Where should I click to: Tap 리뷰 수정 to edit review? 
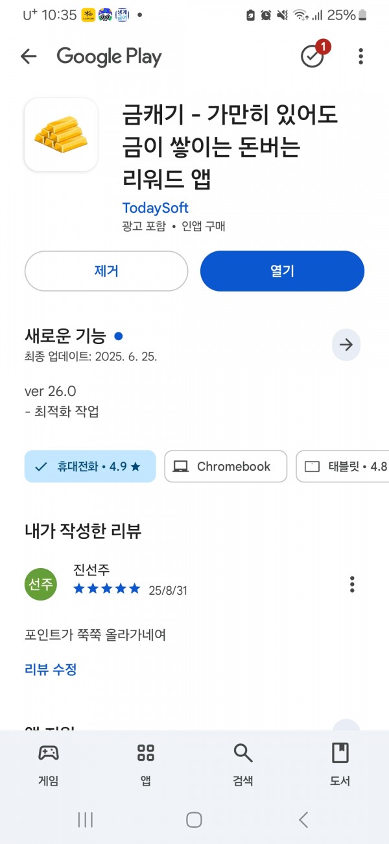tap(51, 669)
